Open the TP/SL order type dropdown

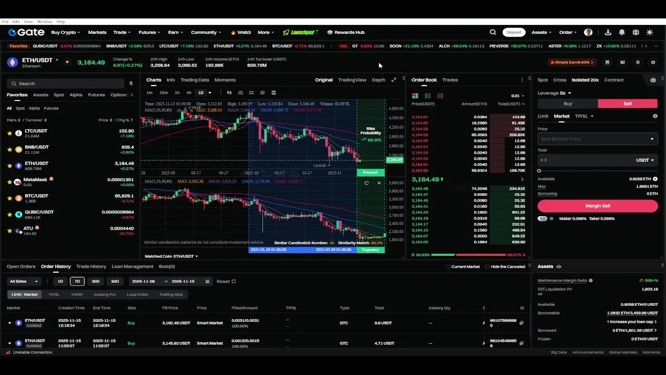(584, 116)
